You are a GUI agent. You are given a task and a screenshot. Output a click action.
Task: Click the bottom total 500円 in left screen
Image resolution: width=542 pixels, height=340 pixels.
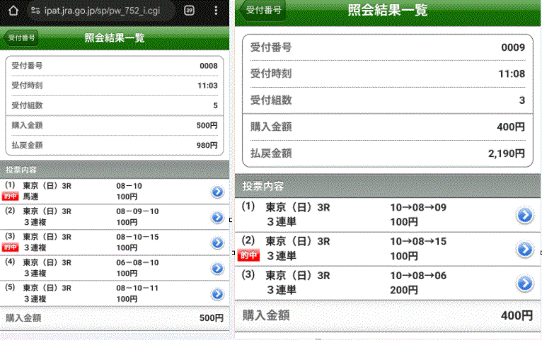(x=211, y=318)
